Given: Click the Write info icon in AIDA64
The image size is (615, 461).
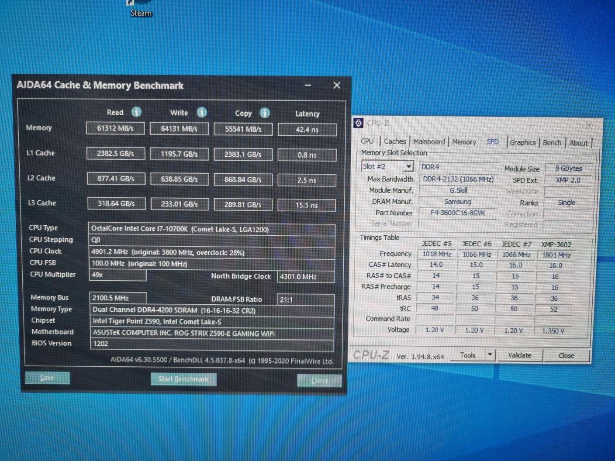Looking at the screenshot, I should [201, 113].
